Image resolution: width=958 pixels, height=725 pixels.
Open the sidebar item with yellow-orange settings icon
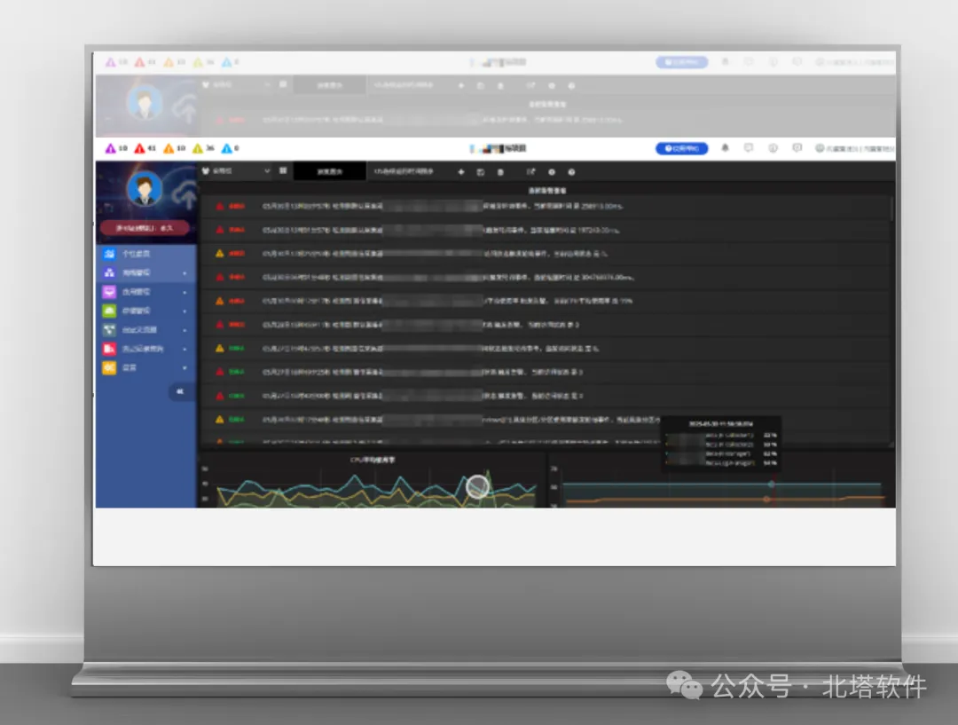point(146,367)
